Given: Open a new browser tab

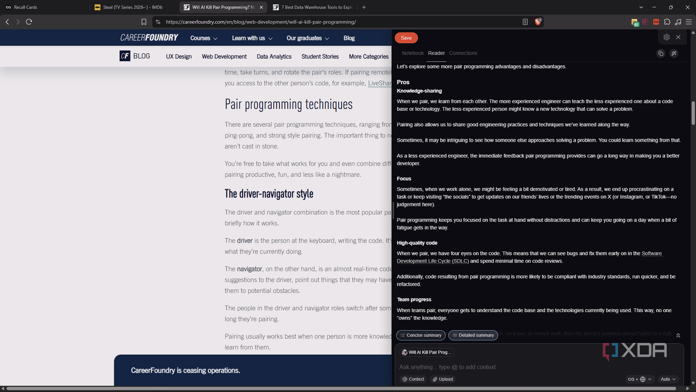Looking at the screenshot, I should [x=364, y=7].
